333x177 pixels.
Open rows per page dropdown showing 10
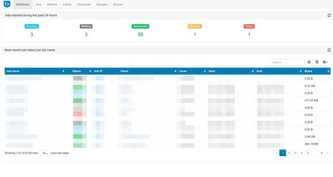point(45,153)
